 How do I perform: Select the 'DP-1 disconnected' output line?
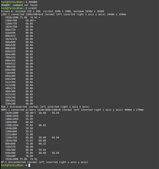pyautogui.click(x=44, y=162)
